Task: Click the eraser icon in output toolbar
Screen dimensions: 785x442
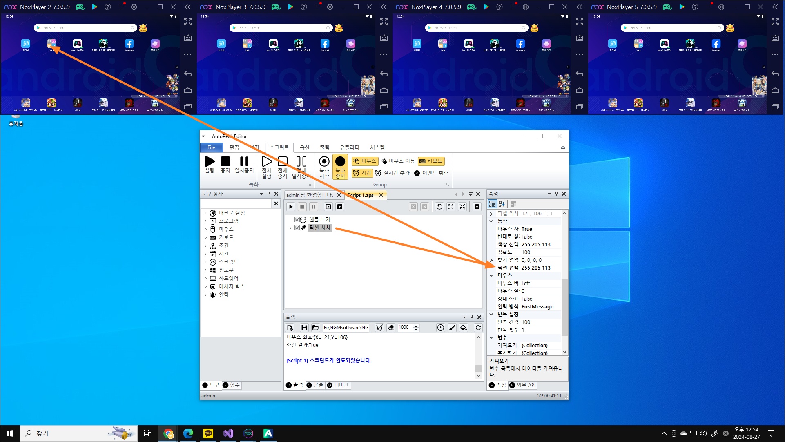Action: [x=391, y=328]
